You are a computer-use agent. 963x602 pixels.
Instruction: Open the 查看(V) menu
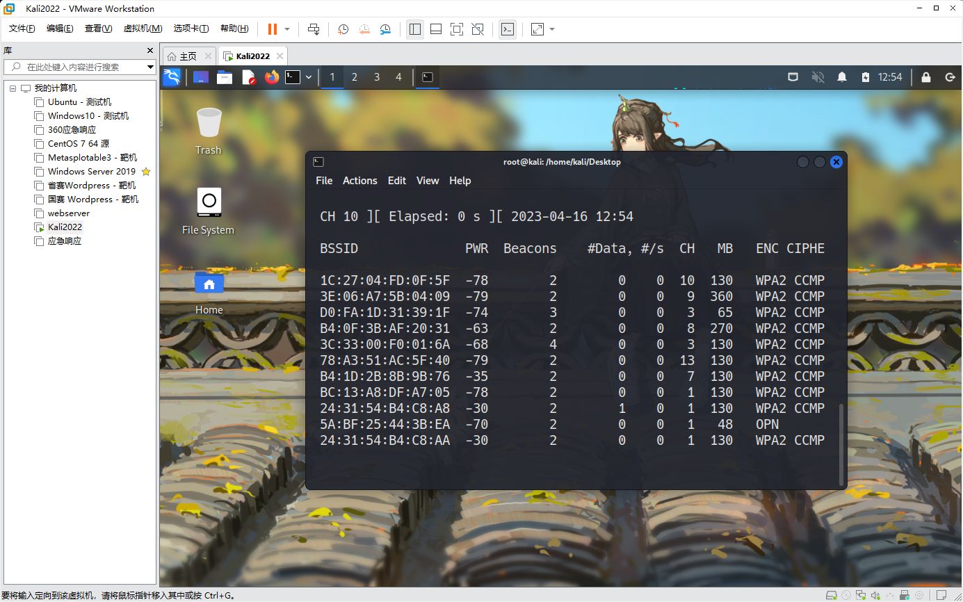pos(98,29)
